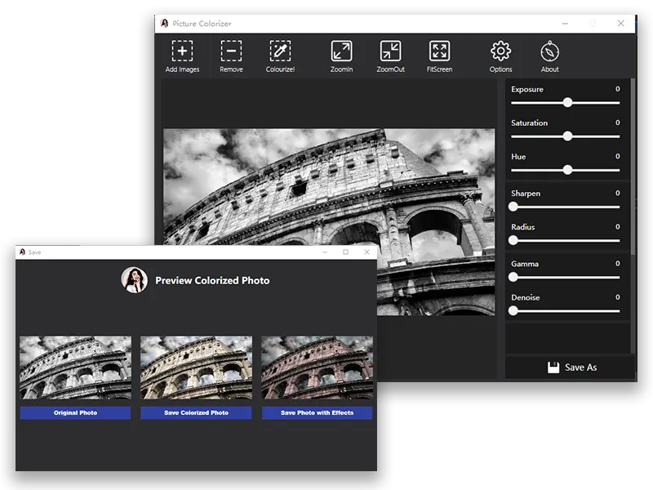This screenshot has width=653, height=490.
Task: Select the ZoomIn icon
Action: tap(340, 50)
